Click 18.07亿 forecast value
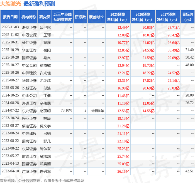This screenshot has width=195, height=183. coord(148,35)
